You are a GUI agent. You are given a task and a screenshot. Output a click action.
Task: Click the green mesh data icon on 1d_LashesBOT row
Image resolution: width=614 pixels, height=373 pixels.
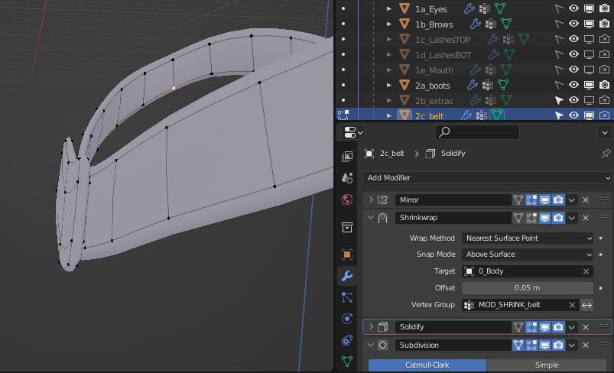click(x=509, y=54)
